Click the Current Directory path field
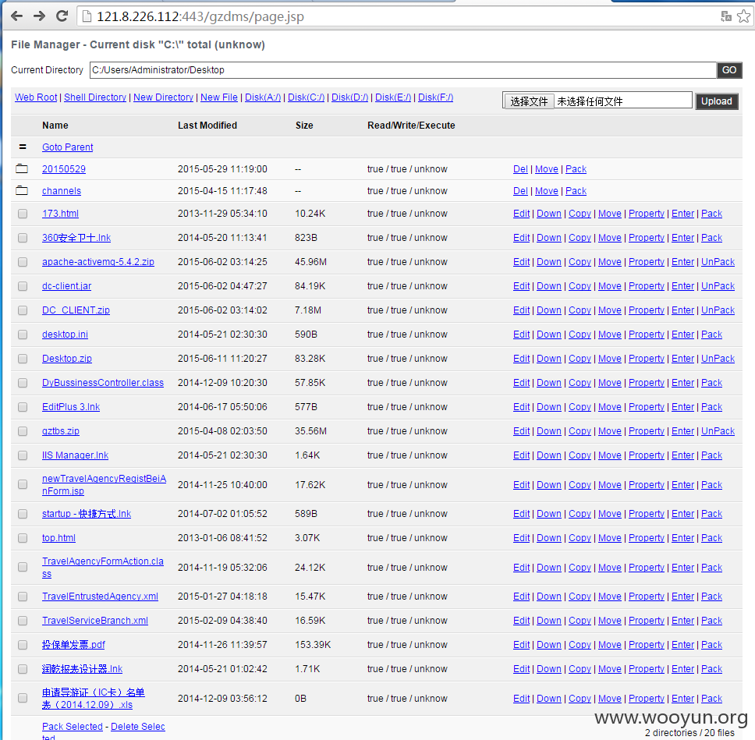Screen dimensions: 755x740 (x=403, y=70)
